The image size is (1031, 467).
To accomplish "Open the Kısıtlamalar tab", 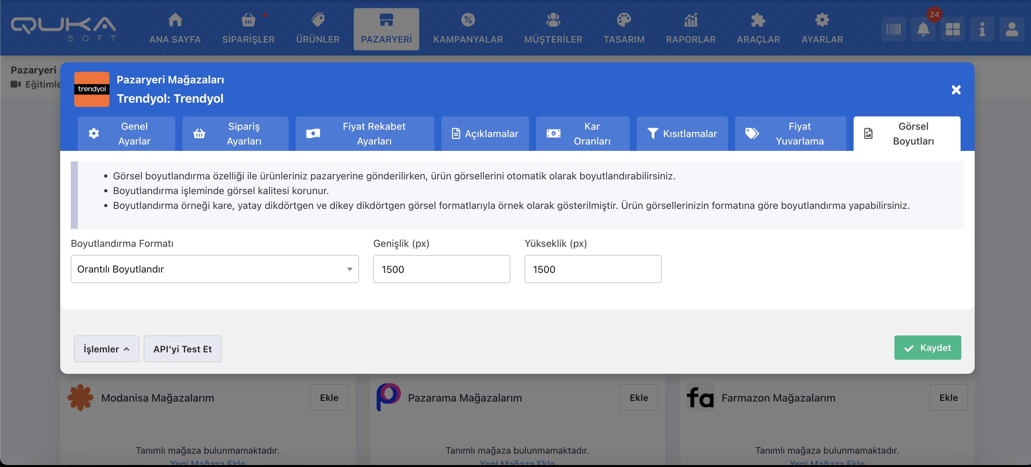I will point(682,134).
